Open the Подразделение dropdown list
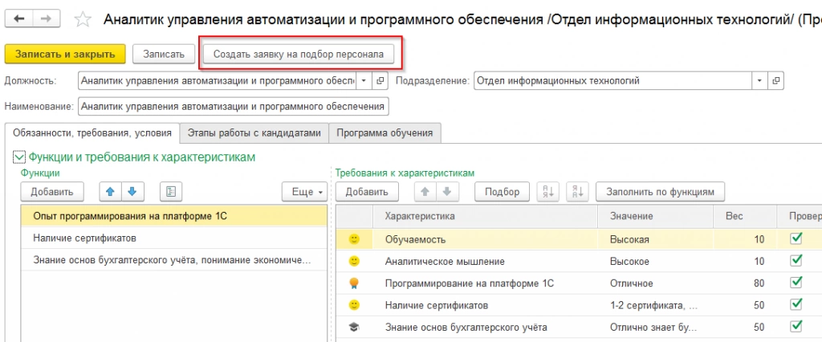The image size is (822, 342). coord(760,81)
